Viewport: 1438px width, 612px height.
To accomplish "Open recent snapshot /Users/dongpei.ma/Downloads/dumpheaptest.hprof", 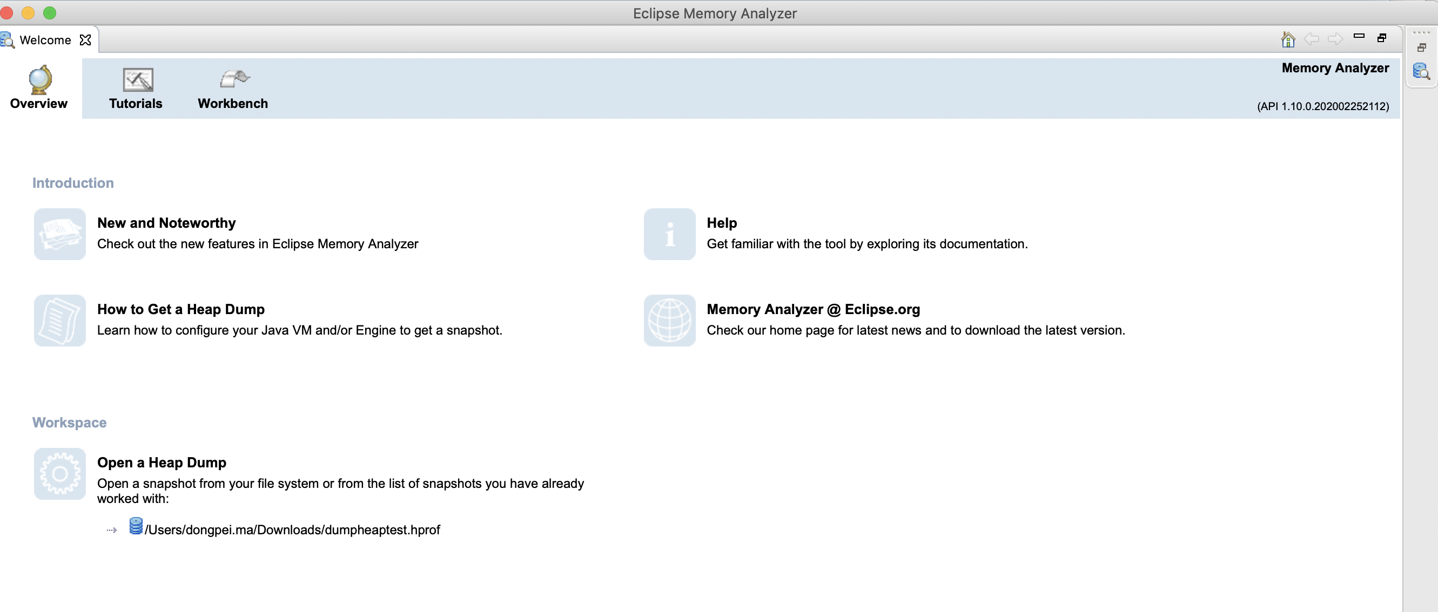I will (x=292, y=529).
